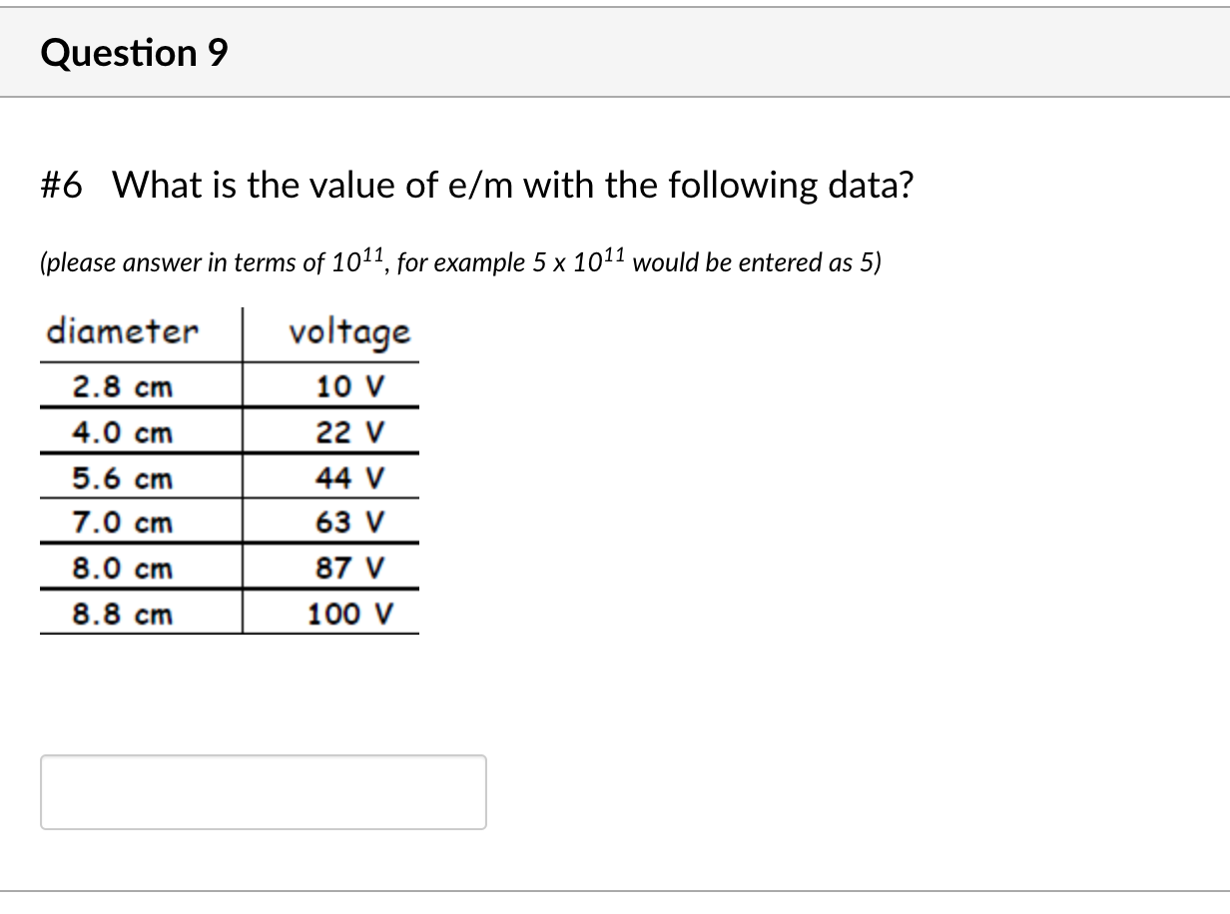Click inside the answer input box
The width and height of the screenshot is (1230, 914).
[x=263, y=791]
